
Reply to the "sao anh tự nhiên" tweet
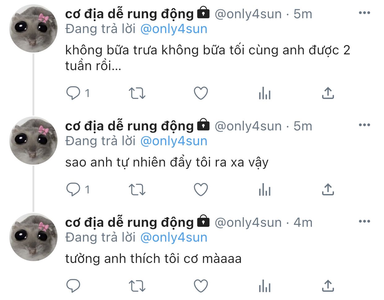73,189
